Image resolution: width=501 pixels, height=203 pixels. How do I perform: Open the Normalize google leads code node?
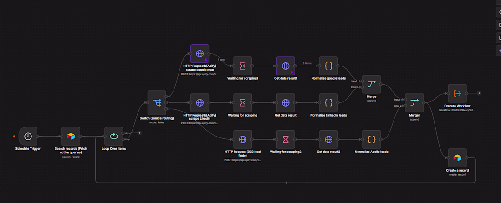[x=328, y=66]
